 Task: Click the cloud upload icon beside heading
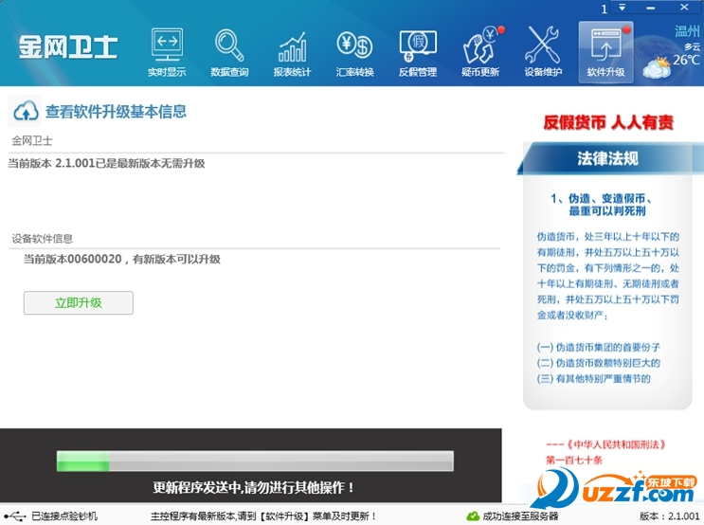pyautogui.click(x=26, y=111)
